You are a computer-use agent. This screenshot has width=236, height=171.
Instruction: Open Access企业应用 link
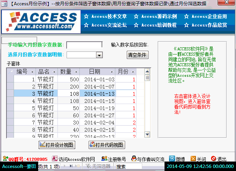[x=209, y=16]
